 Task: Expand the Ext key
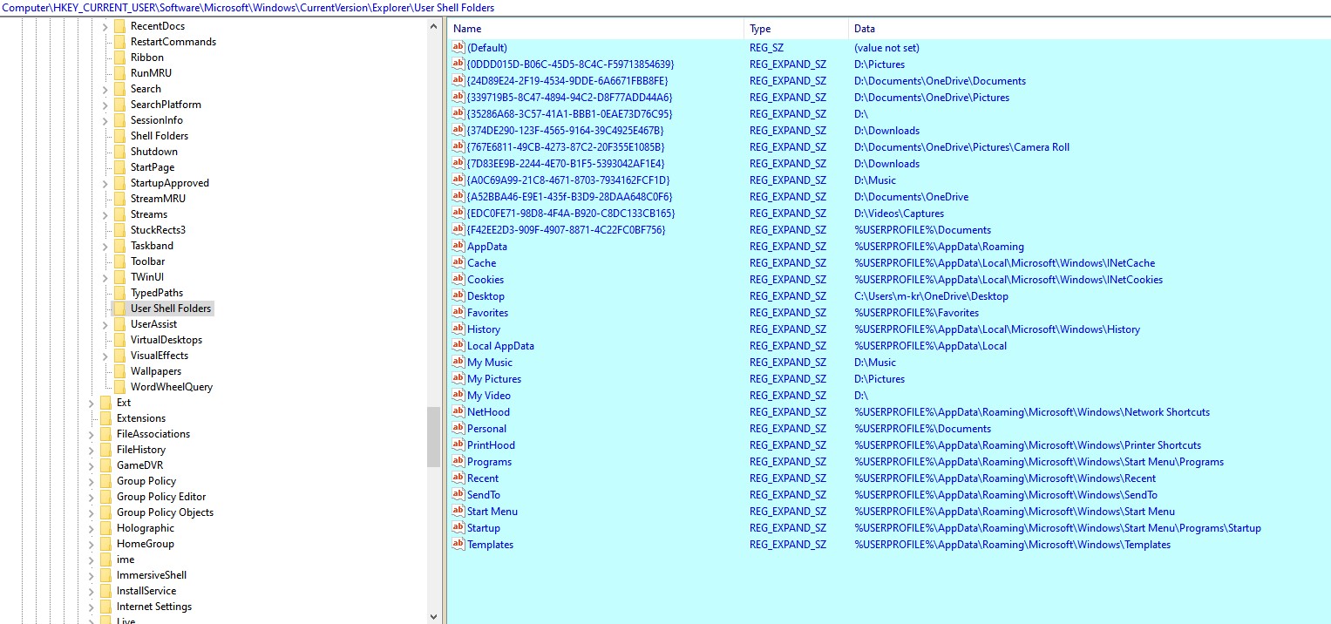point(91,403)
